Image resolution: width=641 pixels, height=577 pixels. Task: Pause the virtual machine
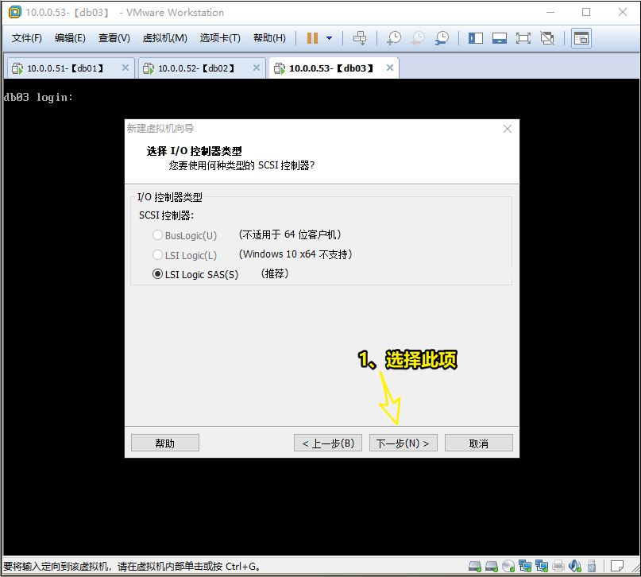tap(312, 38)
